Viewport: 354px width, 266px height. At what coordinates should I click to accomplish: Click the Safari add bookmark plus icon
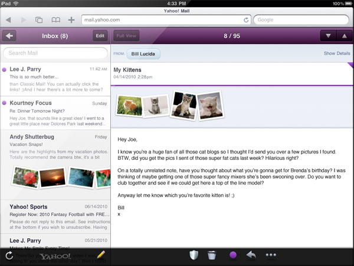tap(71, 19)
